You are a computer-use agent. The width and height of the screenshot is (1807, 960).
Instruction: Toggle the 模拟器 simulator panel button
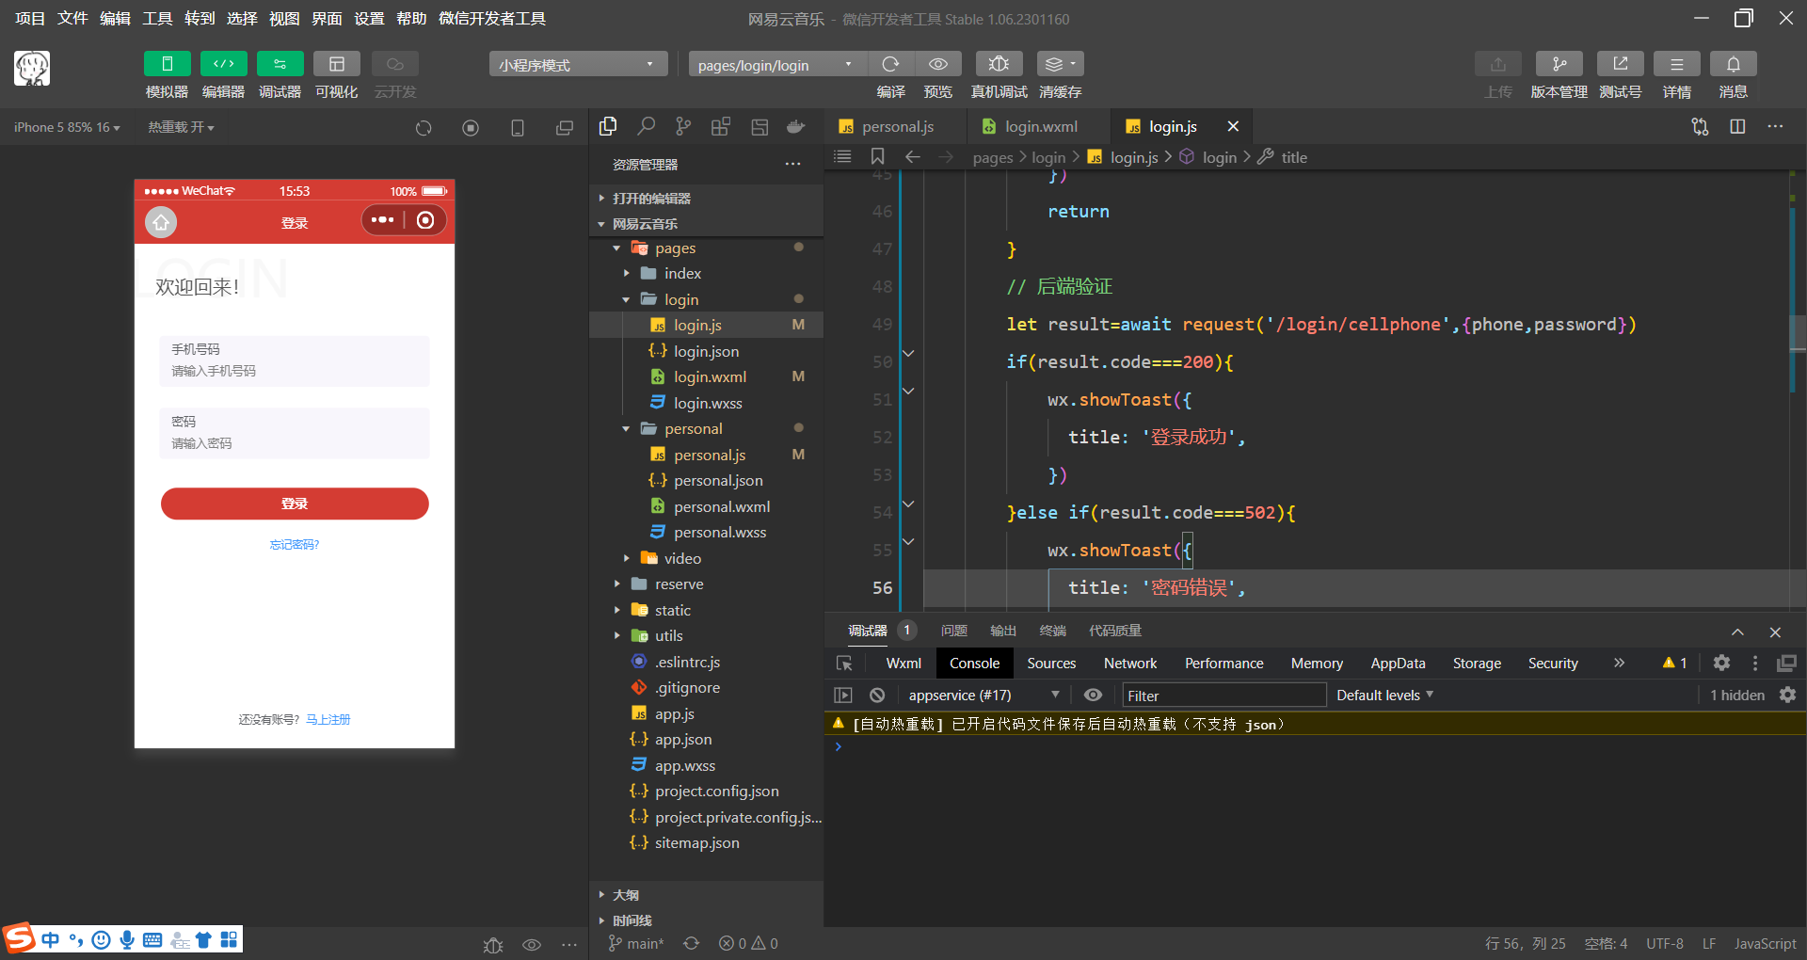(x=167, y=64)
